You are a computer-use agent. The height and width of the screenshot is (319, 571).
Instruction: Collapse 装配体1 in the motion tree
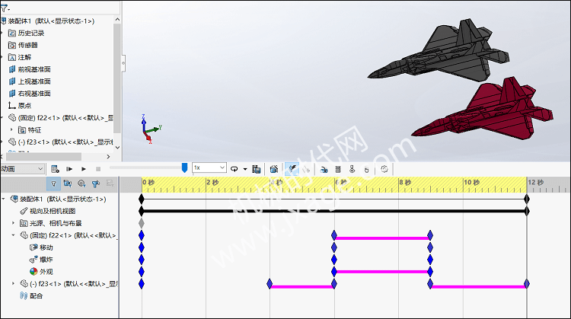tap(3, 199)
